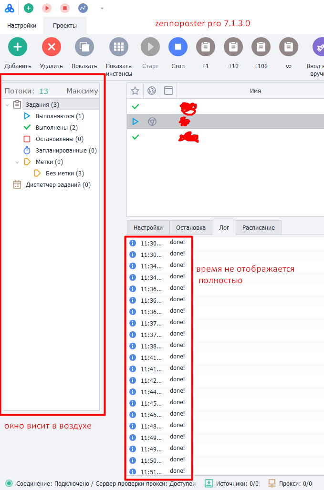The height and width of the screenshot is (490, 324).
Task: Click the Показать windows icon
Action: (84, 47)
